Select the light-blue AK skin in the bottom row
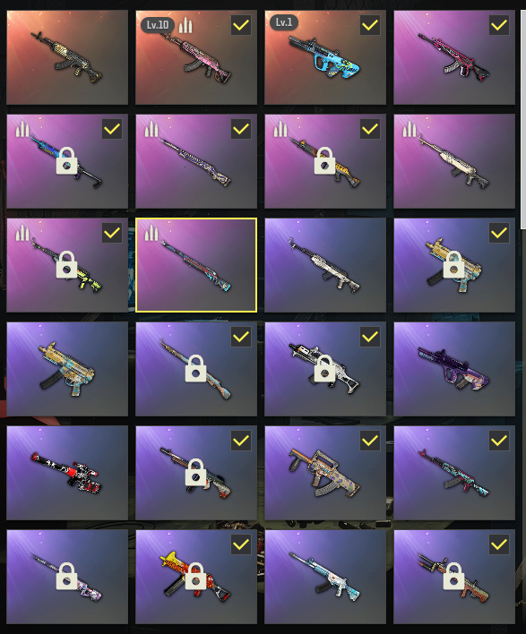 (325, 577)
